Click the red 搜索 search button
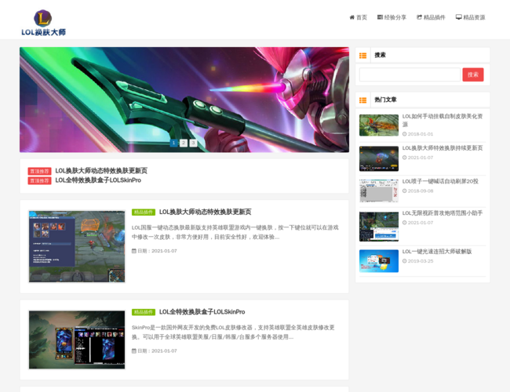 (473, 74)
